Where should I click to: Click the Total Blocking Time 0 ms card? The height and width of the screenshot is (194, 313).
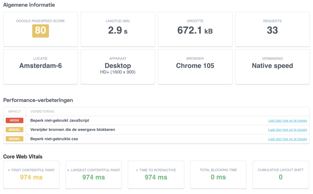pyautogui.click(x=218, y=175)
